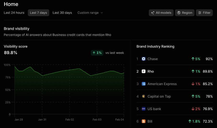Click the 75% y-axis label

[x=8, y=77]
